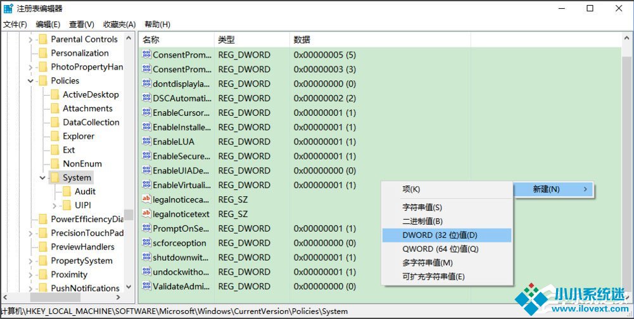This screenshot has width=634, height=319.
Task: Click the Proximity folder icon
Action: coord(43,275)
